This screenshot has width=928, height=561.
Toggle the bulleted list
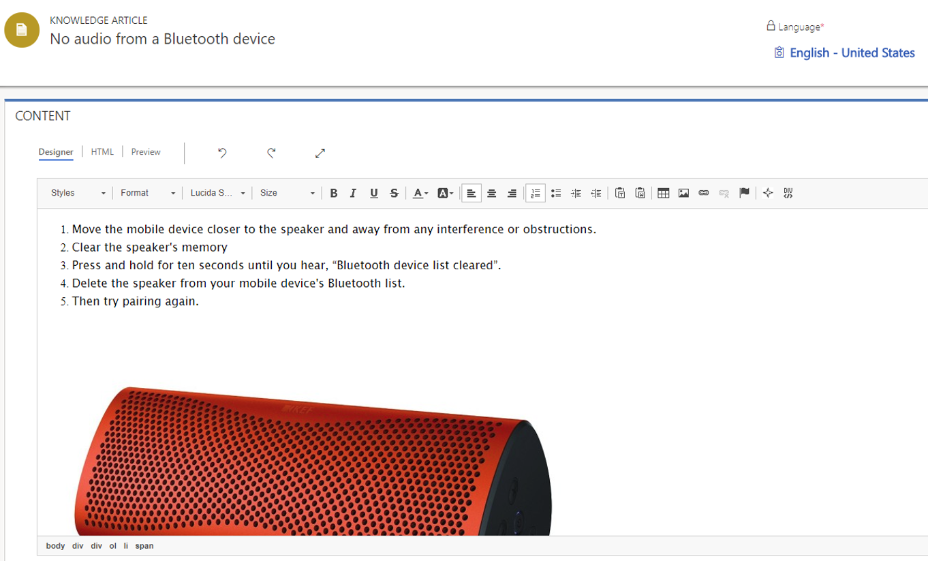(556, 194)
